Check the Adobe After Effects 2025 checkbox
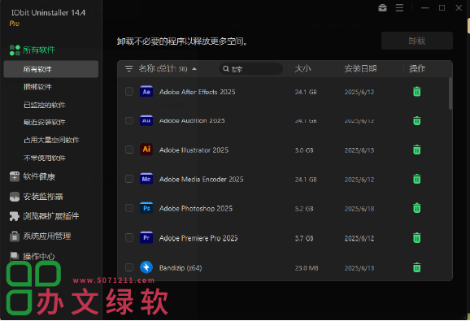The width and height of the screenshot is (470, 321). (129, 92)
